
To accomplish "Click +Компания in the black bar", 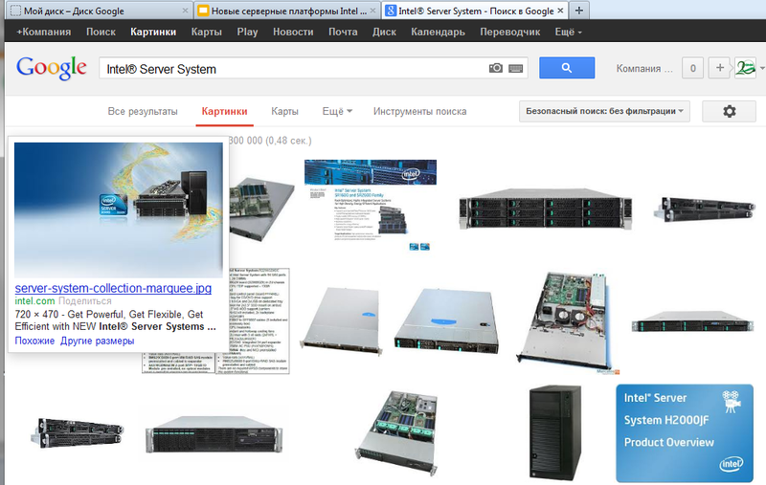I will (x=43, y=33).
